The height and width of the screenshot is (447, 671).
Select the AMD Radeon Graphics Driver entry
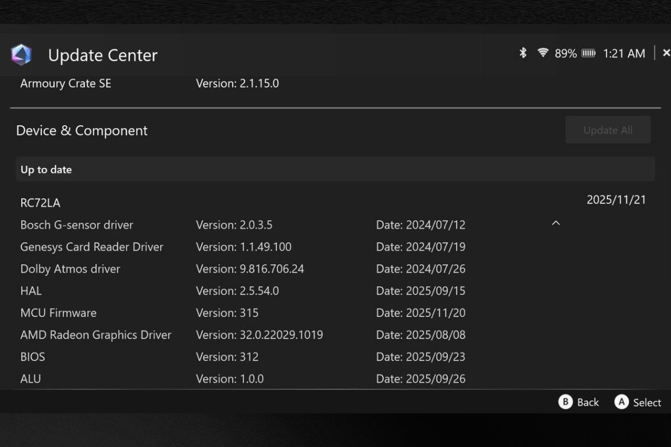pyautogui.click(x=96, y=335)
